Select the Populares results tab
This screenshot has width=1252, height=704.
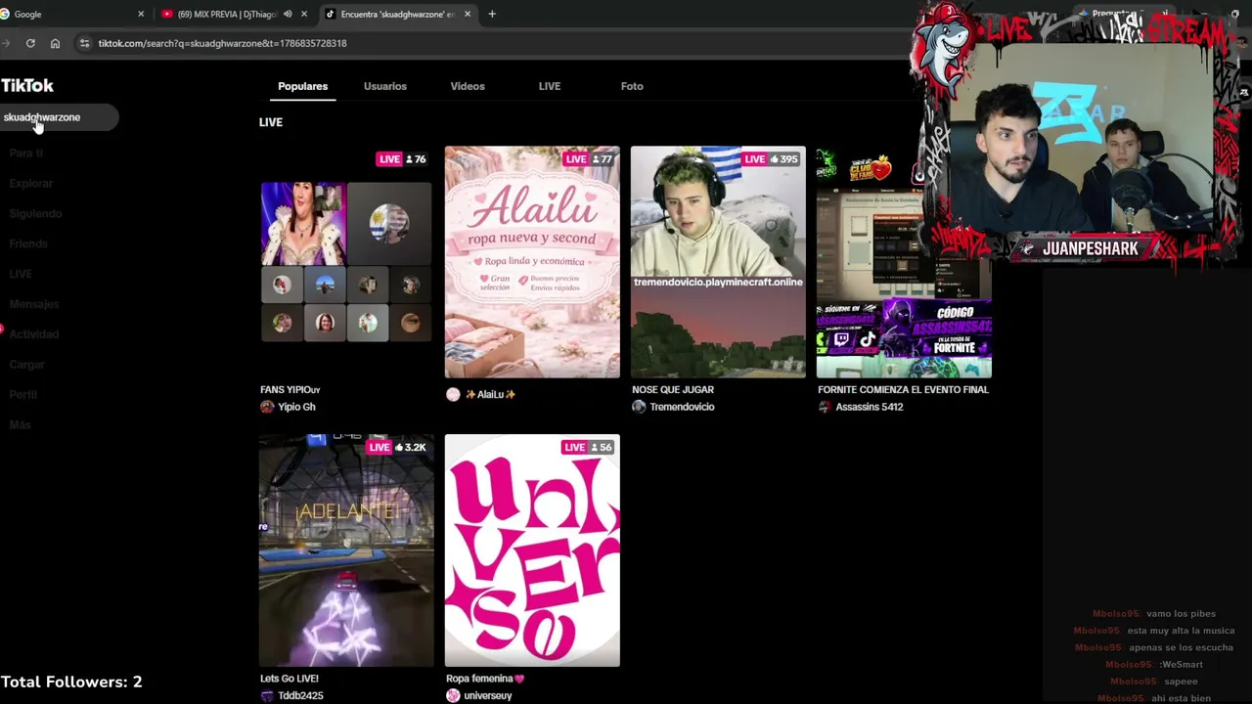click(302, 86)
